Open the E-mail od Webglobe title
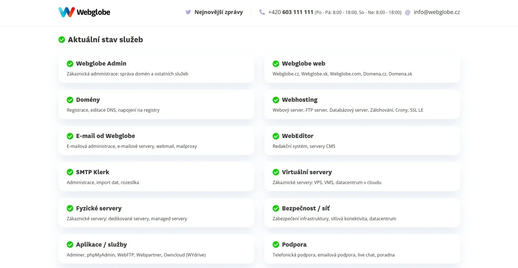Viewport: 518px width, 268px height. 105,136
